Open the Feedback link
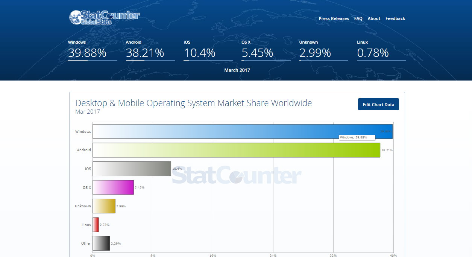 (395, 18)
